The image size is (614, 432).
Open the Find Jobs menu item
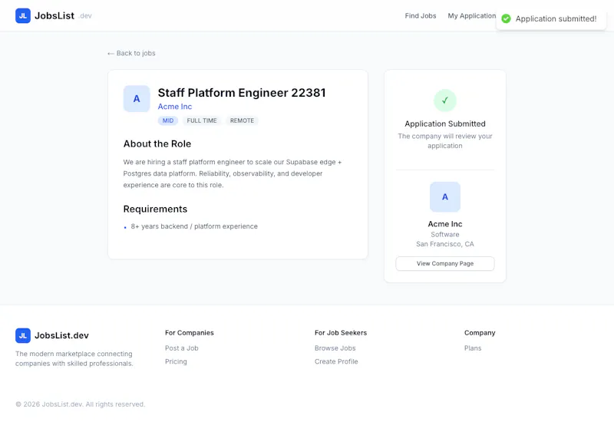pyautogui.click(x=420, y=15)
